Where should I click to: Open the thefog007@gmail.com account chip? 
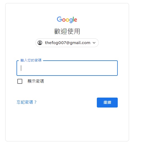pyautogui.click(x=67, y=43)
